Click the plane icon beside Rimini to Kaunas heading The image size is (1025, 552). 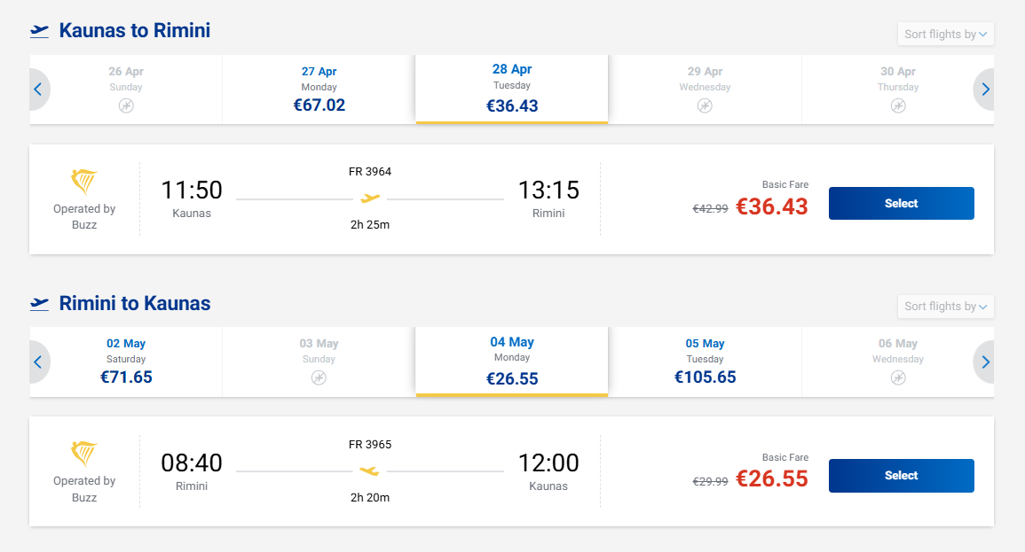click(x=39, y=304)
